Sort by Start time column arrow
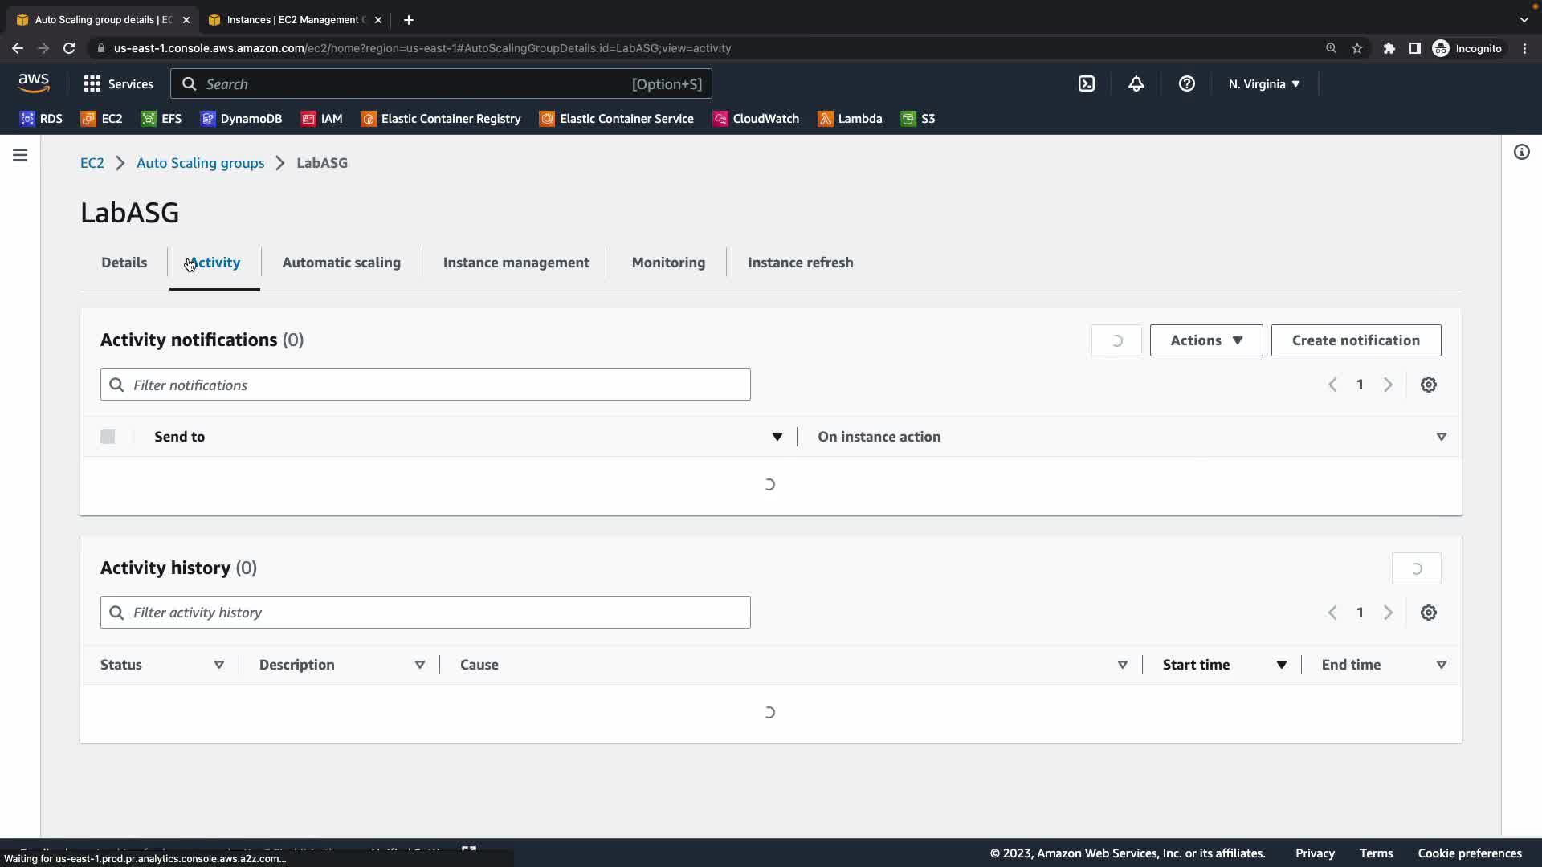The height and width of the screenshot is (867, 1542). click(1281, 665)
